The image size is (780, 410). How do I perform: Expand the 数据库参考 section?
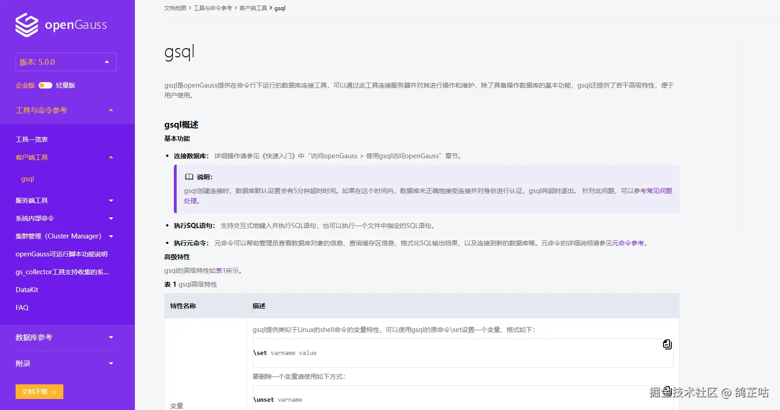click(x=111, y=338)
